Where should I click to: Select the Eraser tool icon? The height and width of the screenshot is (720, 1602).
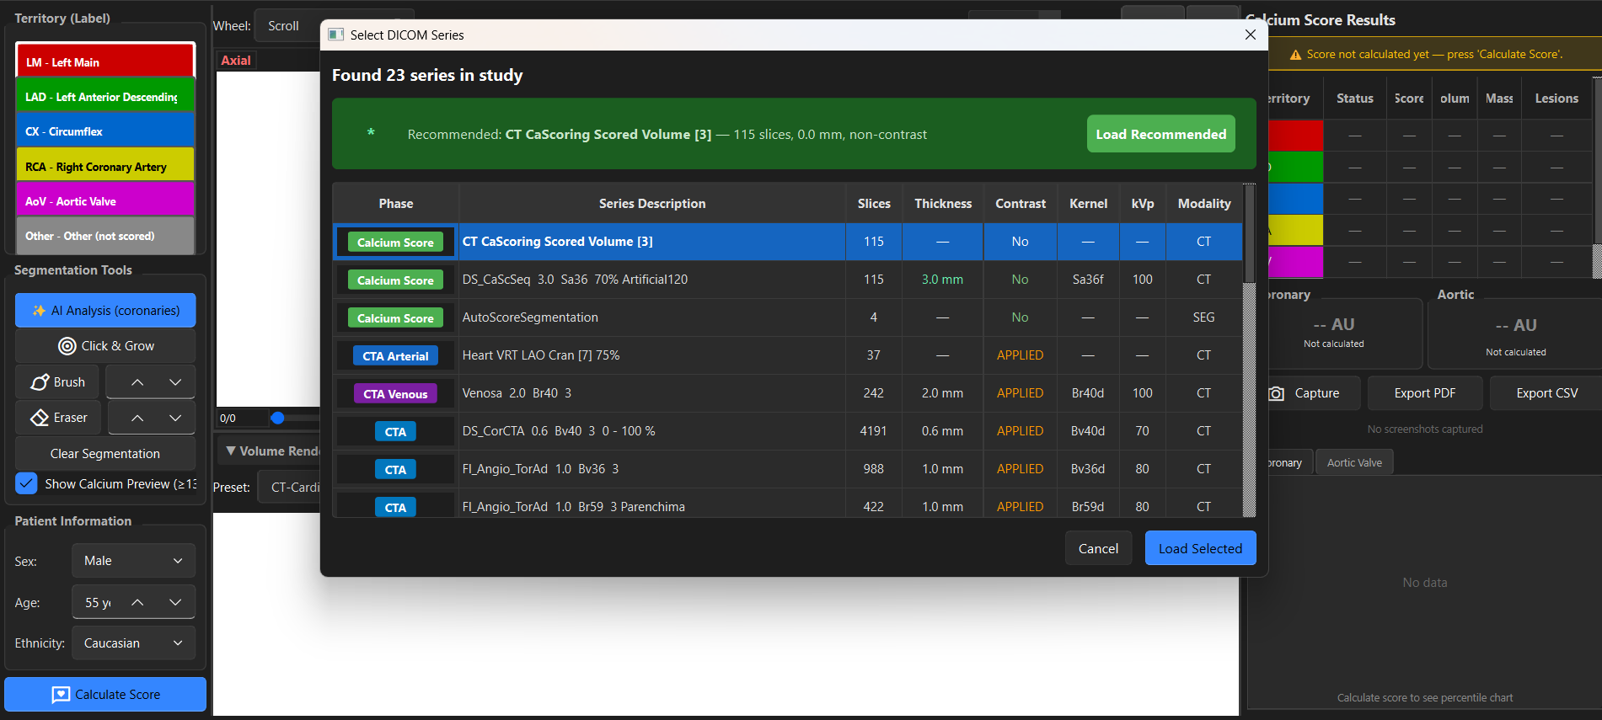point(40,418)
